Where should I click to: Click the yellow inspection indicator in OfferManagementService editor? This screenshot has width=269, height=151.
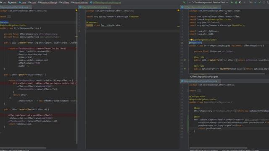[76, 10]
